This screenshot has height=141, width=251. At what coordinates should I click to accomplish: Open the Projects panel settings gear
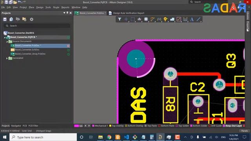(31, 19)
